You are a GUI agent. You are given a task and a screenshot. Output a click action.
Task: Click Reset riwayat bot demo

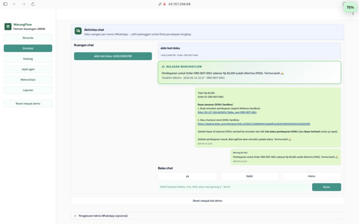pos(208,201)
